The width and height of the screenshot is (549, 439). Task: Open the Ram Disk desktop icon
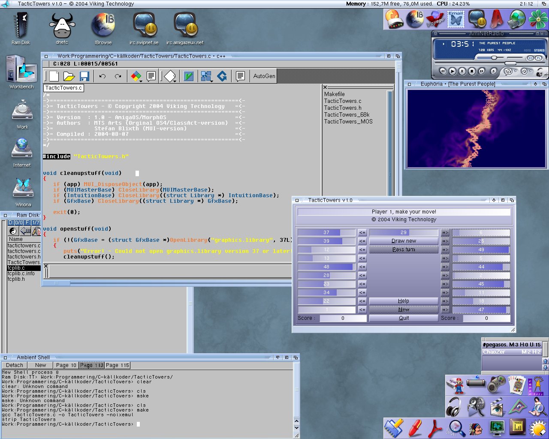coord(21,29)
